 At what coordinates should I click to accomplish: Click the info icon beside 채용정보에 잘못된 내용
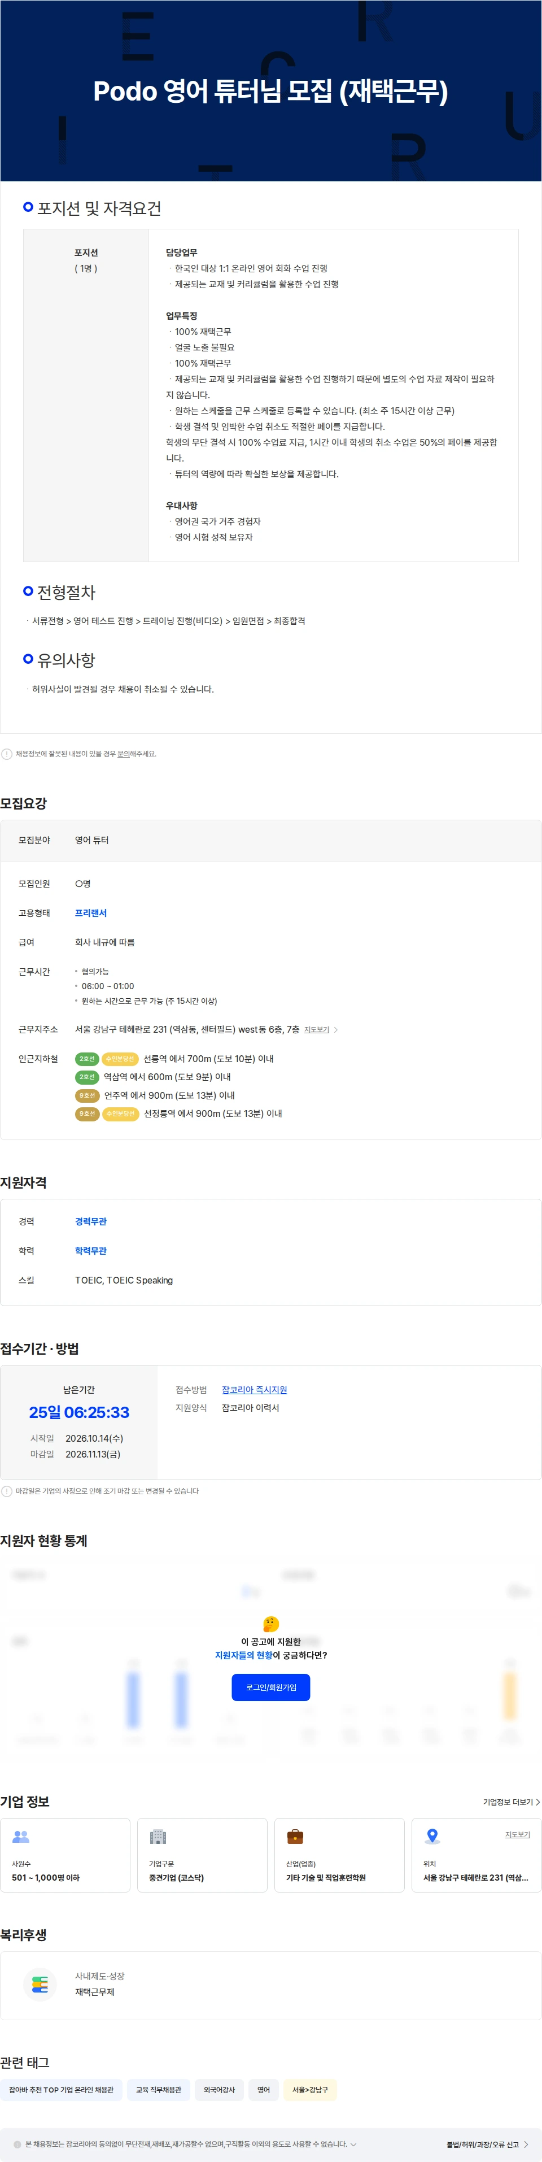(7, 754)
